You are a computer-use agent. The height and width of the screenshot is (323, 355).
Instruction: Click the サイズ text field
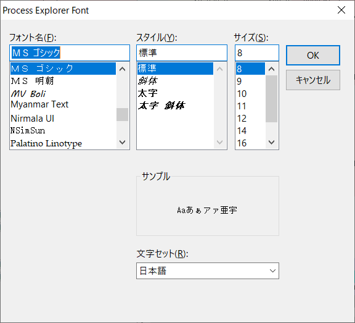pos(257,53)
